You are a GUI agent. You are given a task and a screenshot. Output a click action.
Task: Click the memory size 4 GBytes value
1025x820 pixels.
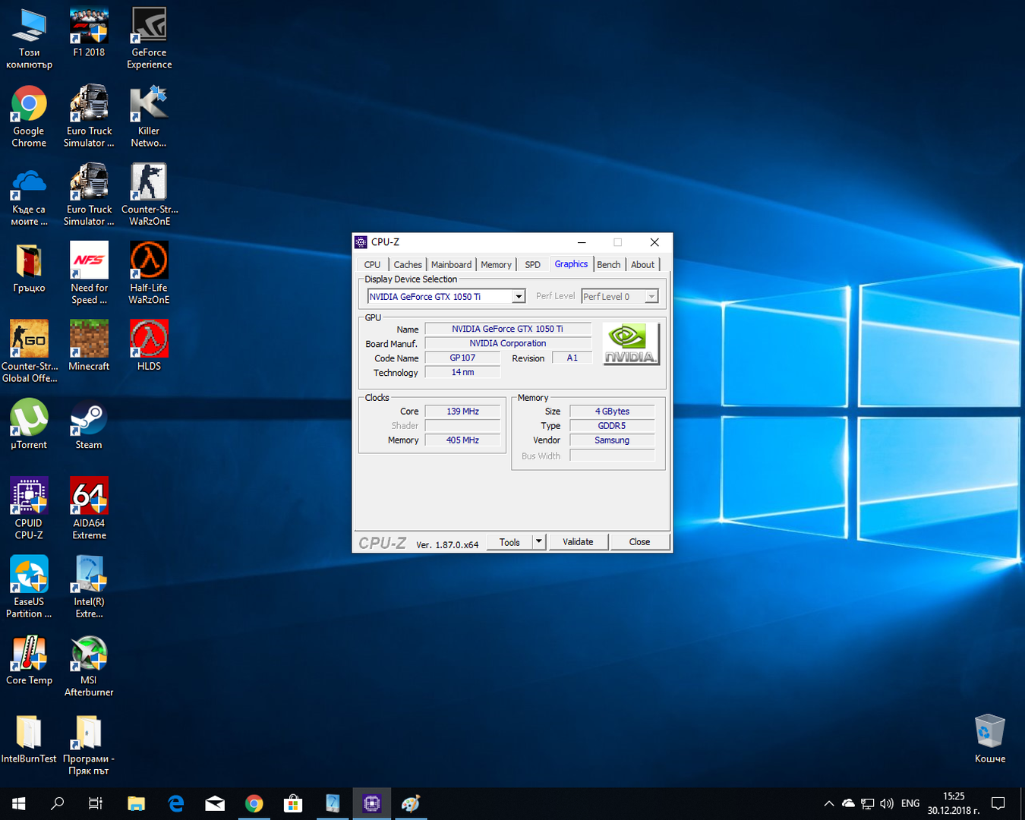click(x=612, y=411)
